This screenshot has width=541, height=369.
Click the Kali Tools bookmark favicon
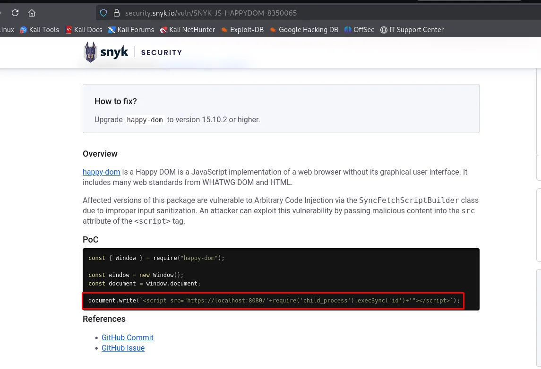point(23,30)
